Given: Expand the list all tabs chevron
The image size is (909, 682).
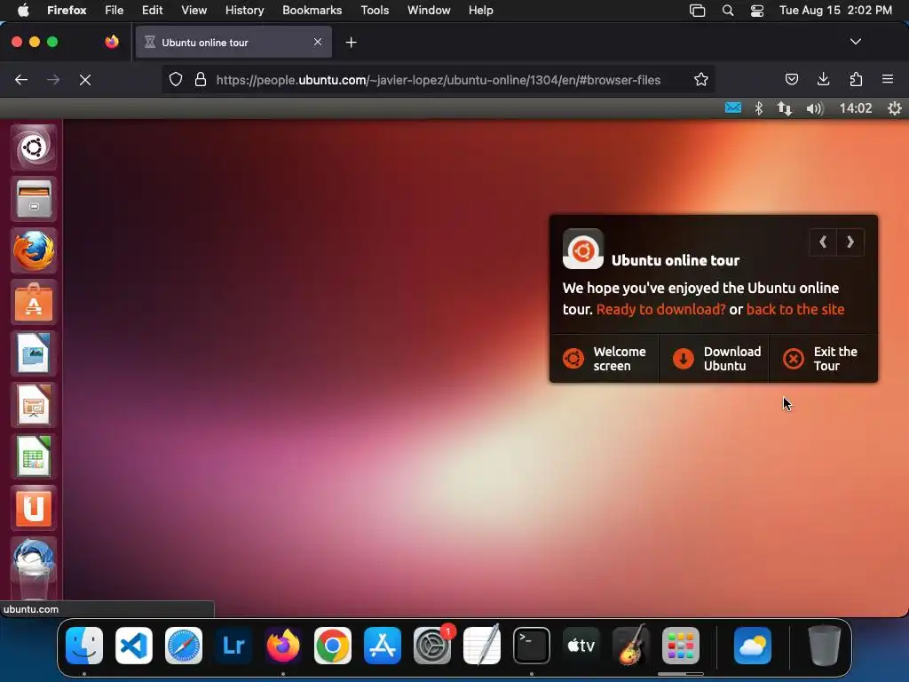Looking at the screenshot, I should (x=856, y=42).
